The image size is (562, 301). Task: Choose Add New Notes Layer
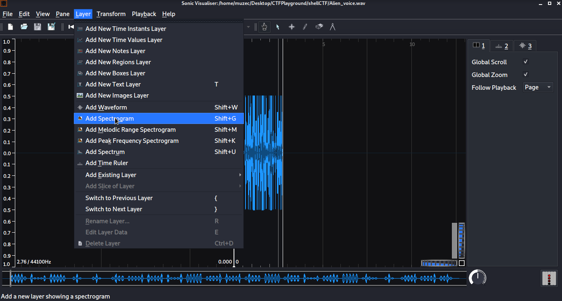point(159,51)
